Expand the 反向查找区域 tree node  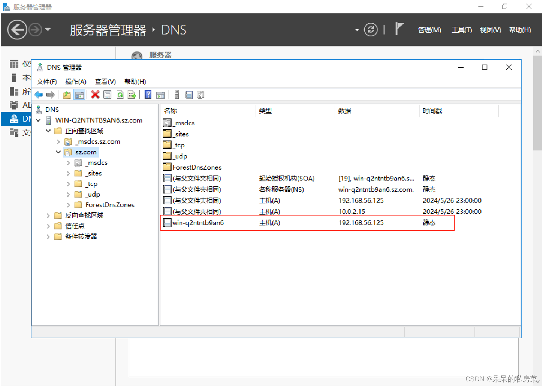click(x=48, y=216)
